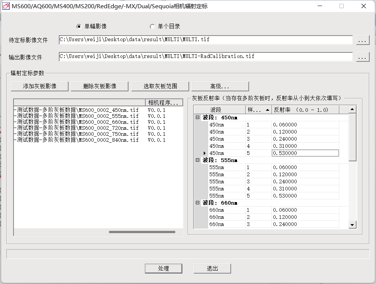The width and height of the screenshot is (376, 284).
Task: Click the 反射率 (0.0 - 1.0) column header
Action: pos(305,110)
